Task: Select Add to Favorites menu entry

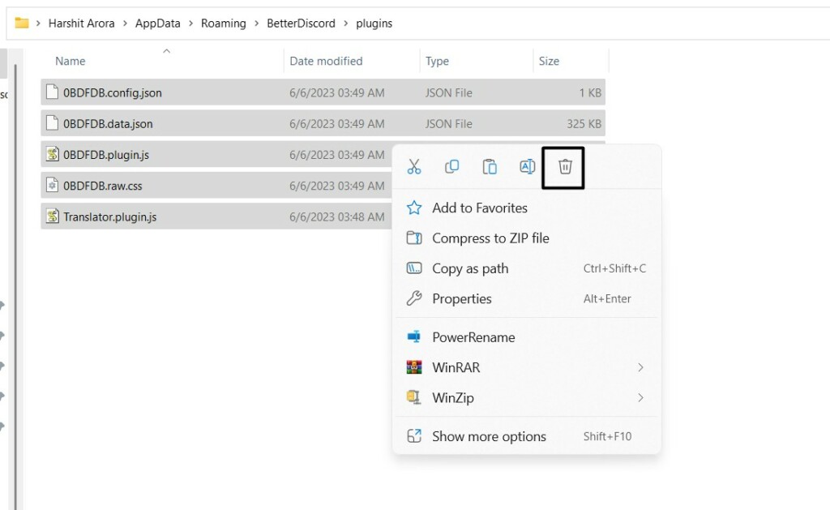Action: pos(479,208)
